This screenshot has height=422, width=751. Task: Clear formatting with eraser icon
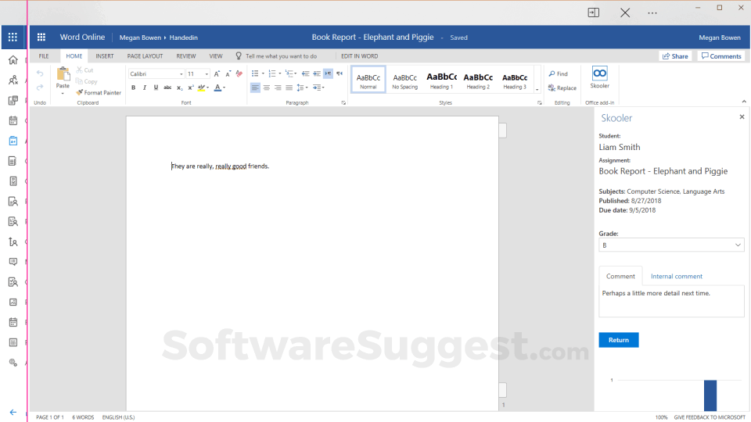(239, 73)
